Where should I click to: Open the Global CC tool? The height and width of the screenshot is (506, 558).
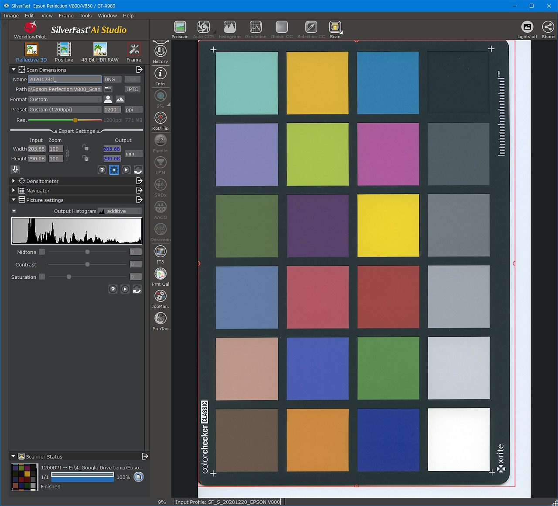click(x=282, y=27)
